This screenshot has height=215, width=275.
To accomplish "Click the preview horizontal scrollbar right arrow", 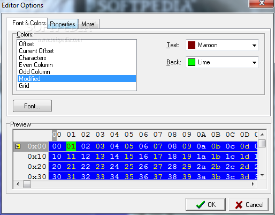I will tap(253, 184).
